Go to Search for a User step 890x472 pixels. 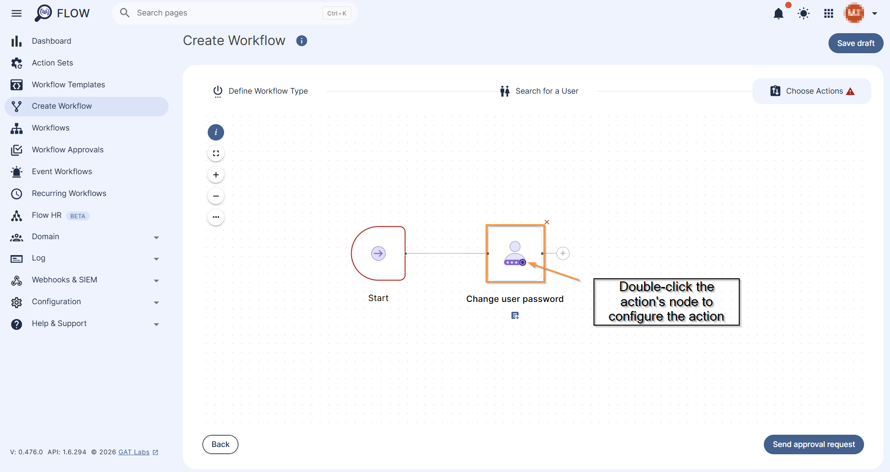click(539, 91)
